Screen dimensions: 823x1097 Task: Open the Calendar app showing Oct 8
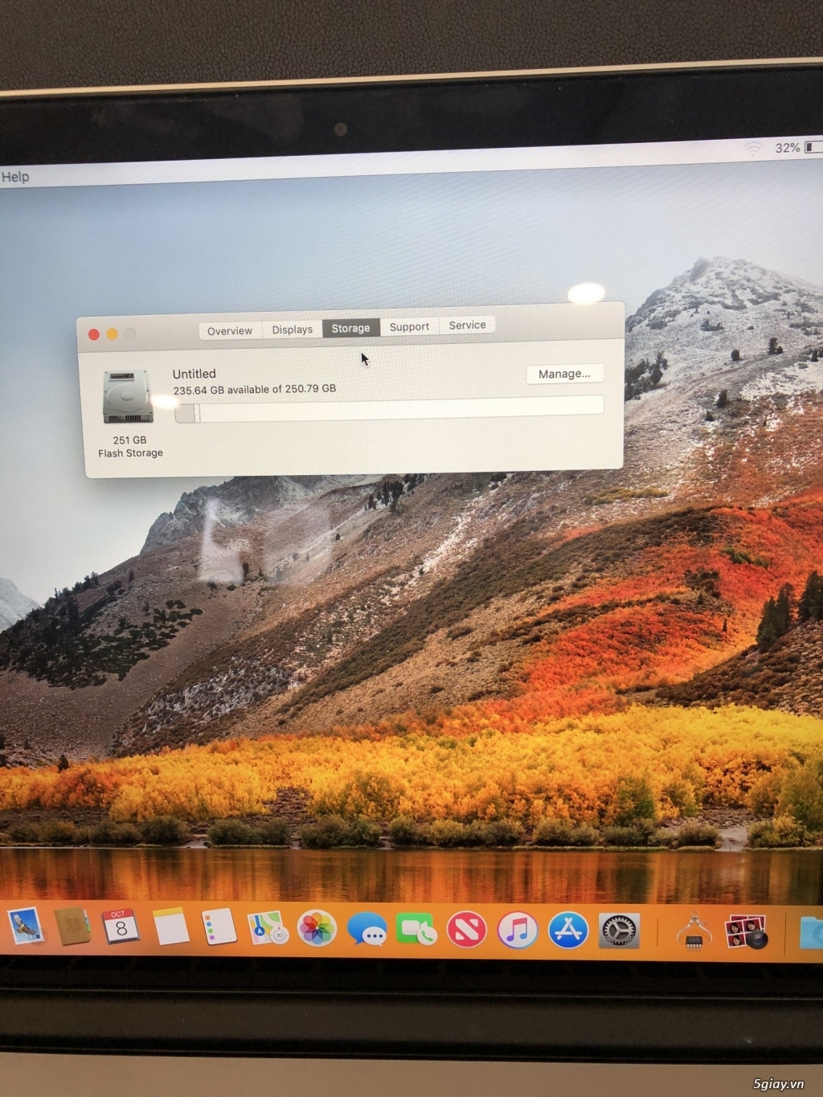click(121, 927)
